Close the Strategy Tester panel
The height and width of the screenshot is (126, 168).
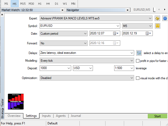point(2,15)
